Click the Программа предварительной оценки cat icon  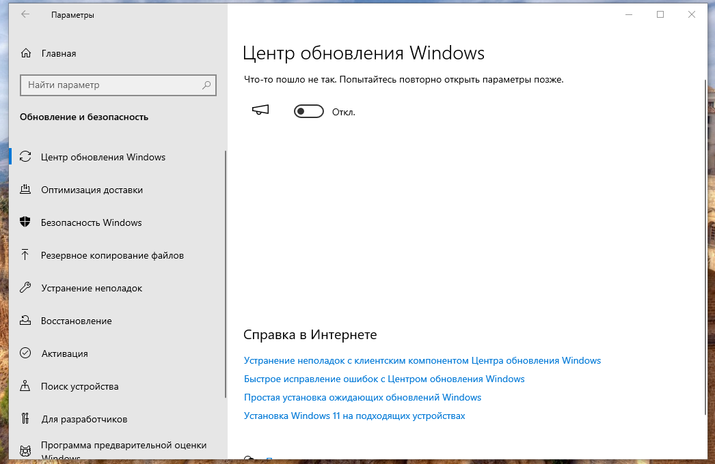coord(25,451)
